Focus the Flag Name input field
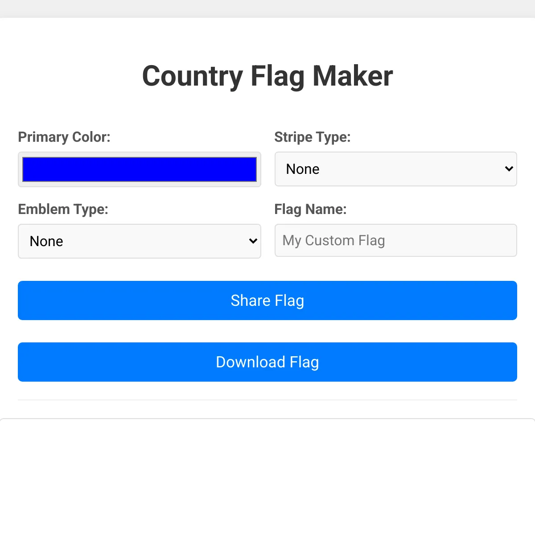This screenshot has width=535, height=535. click(395, 240)
